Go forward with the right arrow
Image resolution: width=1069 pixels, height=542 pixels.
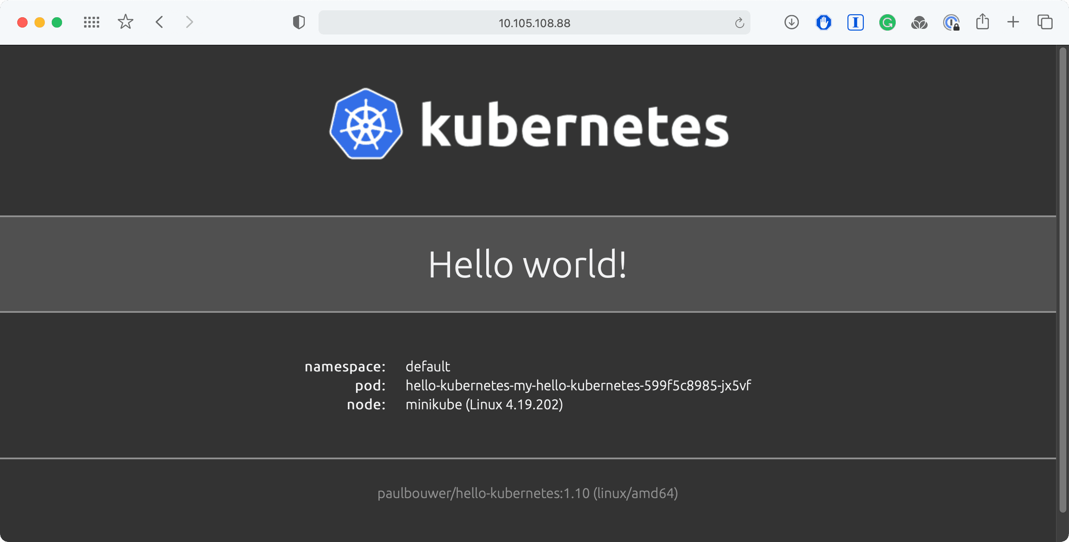[189, 22]
